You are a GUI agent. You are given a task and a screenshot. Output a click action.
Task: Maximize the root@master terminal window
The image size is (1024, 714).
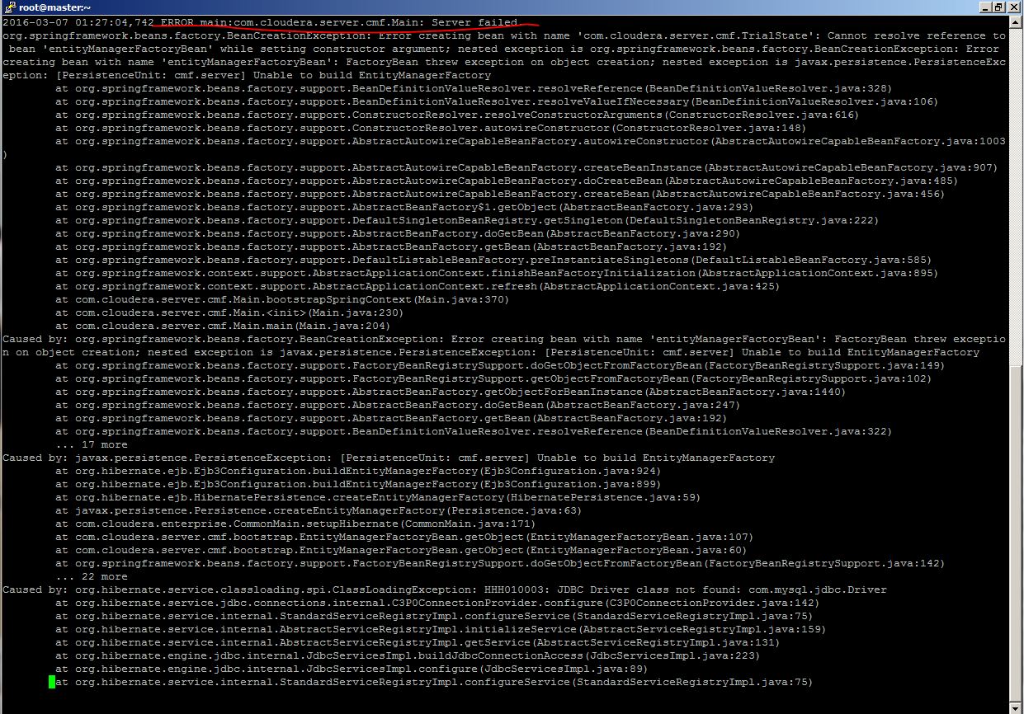(998, 7)
